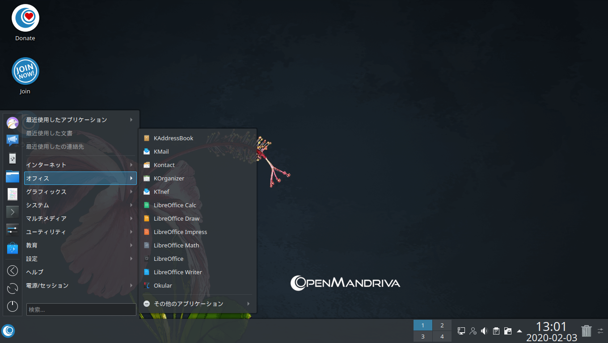Image resolution: width=608 pixels, height=343 pixels.
Task: Click the KAddressBook icon in Office submenu
Action: click(147, 138)
